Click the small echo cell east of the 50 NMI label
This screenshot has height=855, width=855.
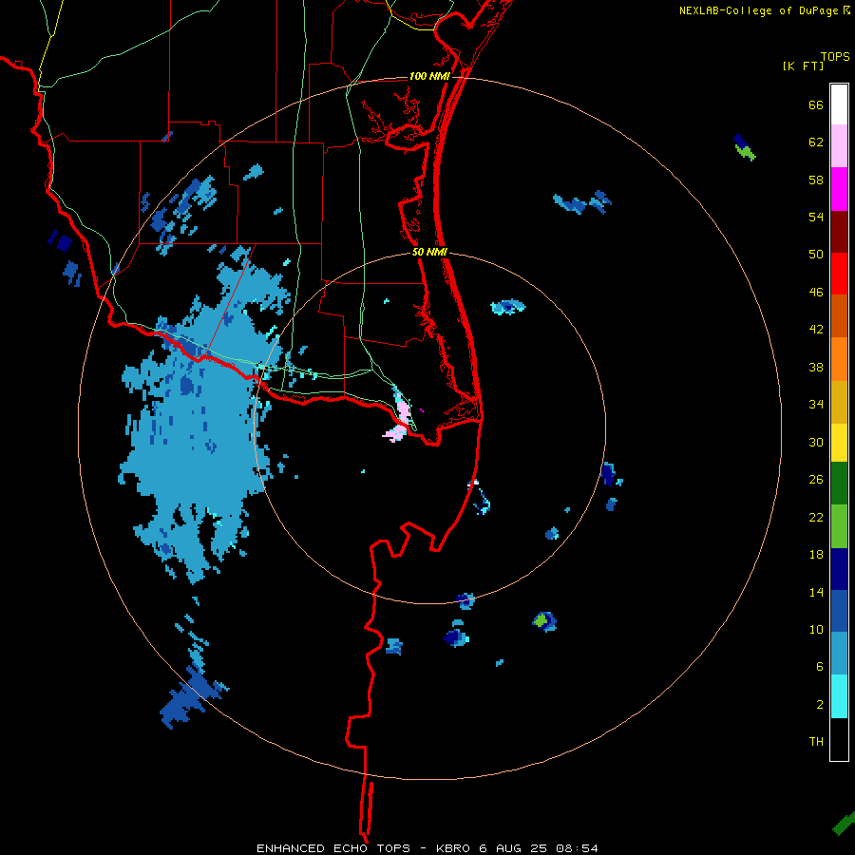point(507,307)
